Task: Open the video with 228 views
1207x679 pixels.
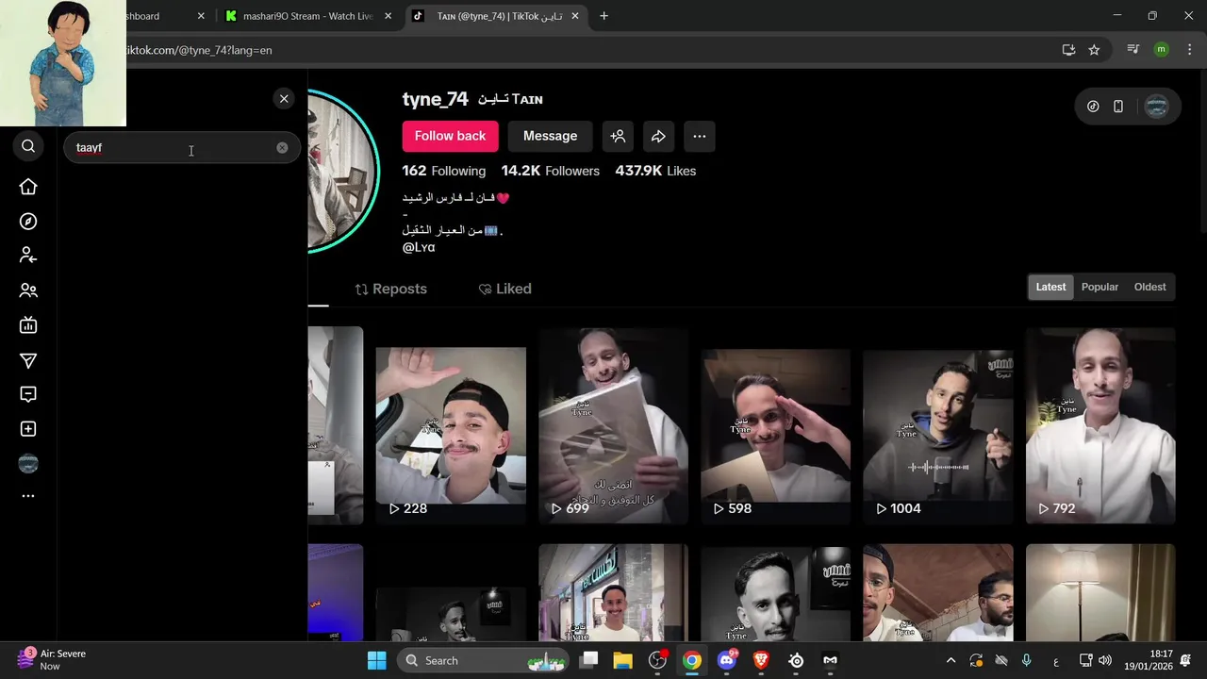Action: click(x=451, y=425)
